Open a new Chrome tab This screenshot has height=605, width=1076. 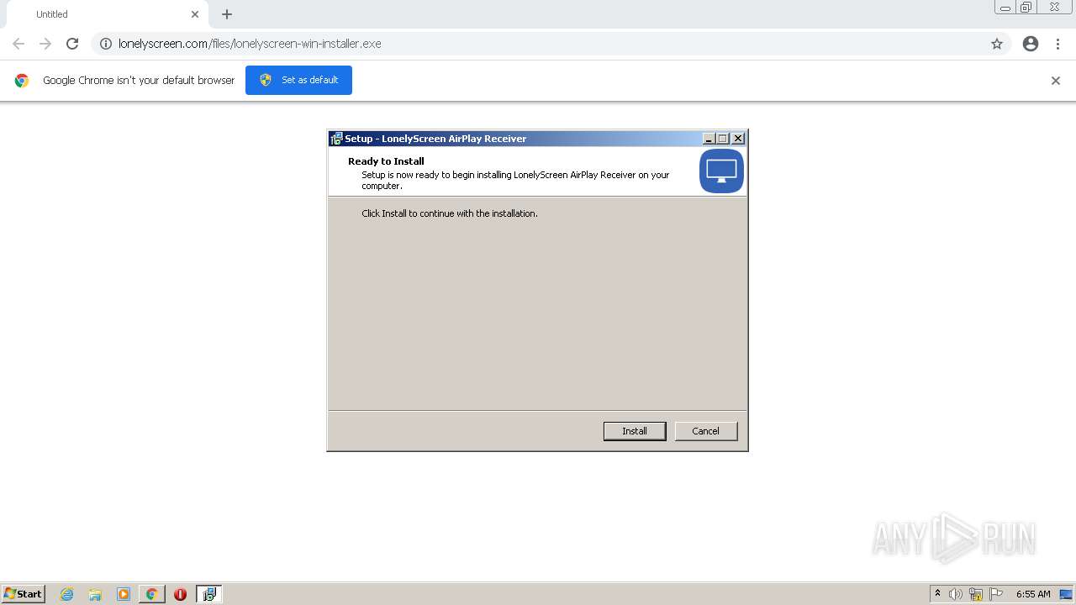point(227,14)
